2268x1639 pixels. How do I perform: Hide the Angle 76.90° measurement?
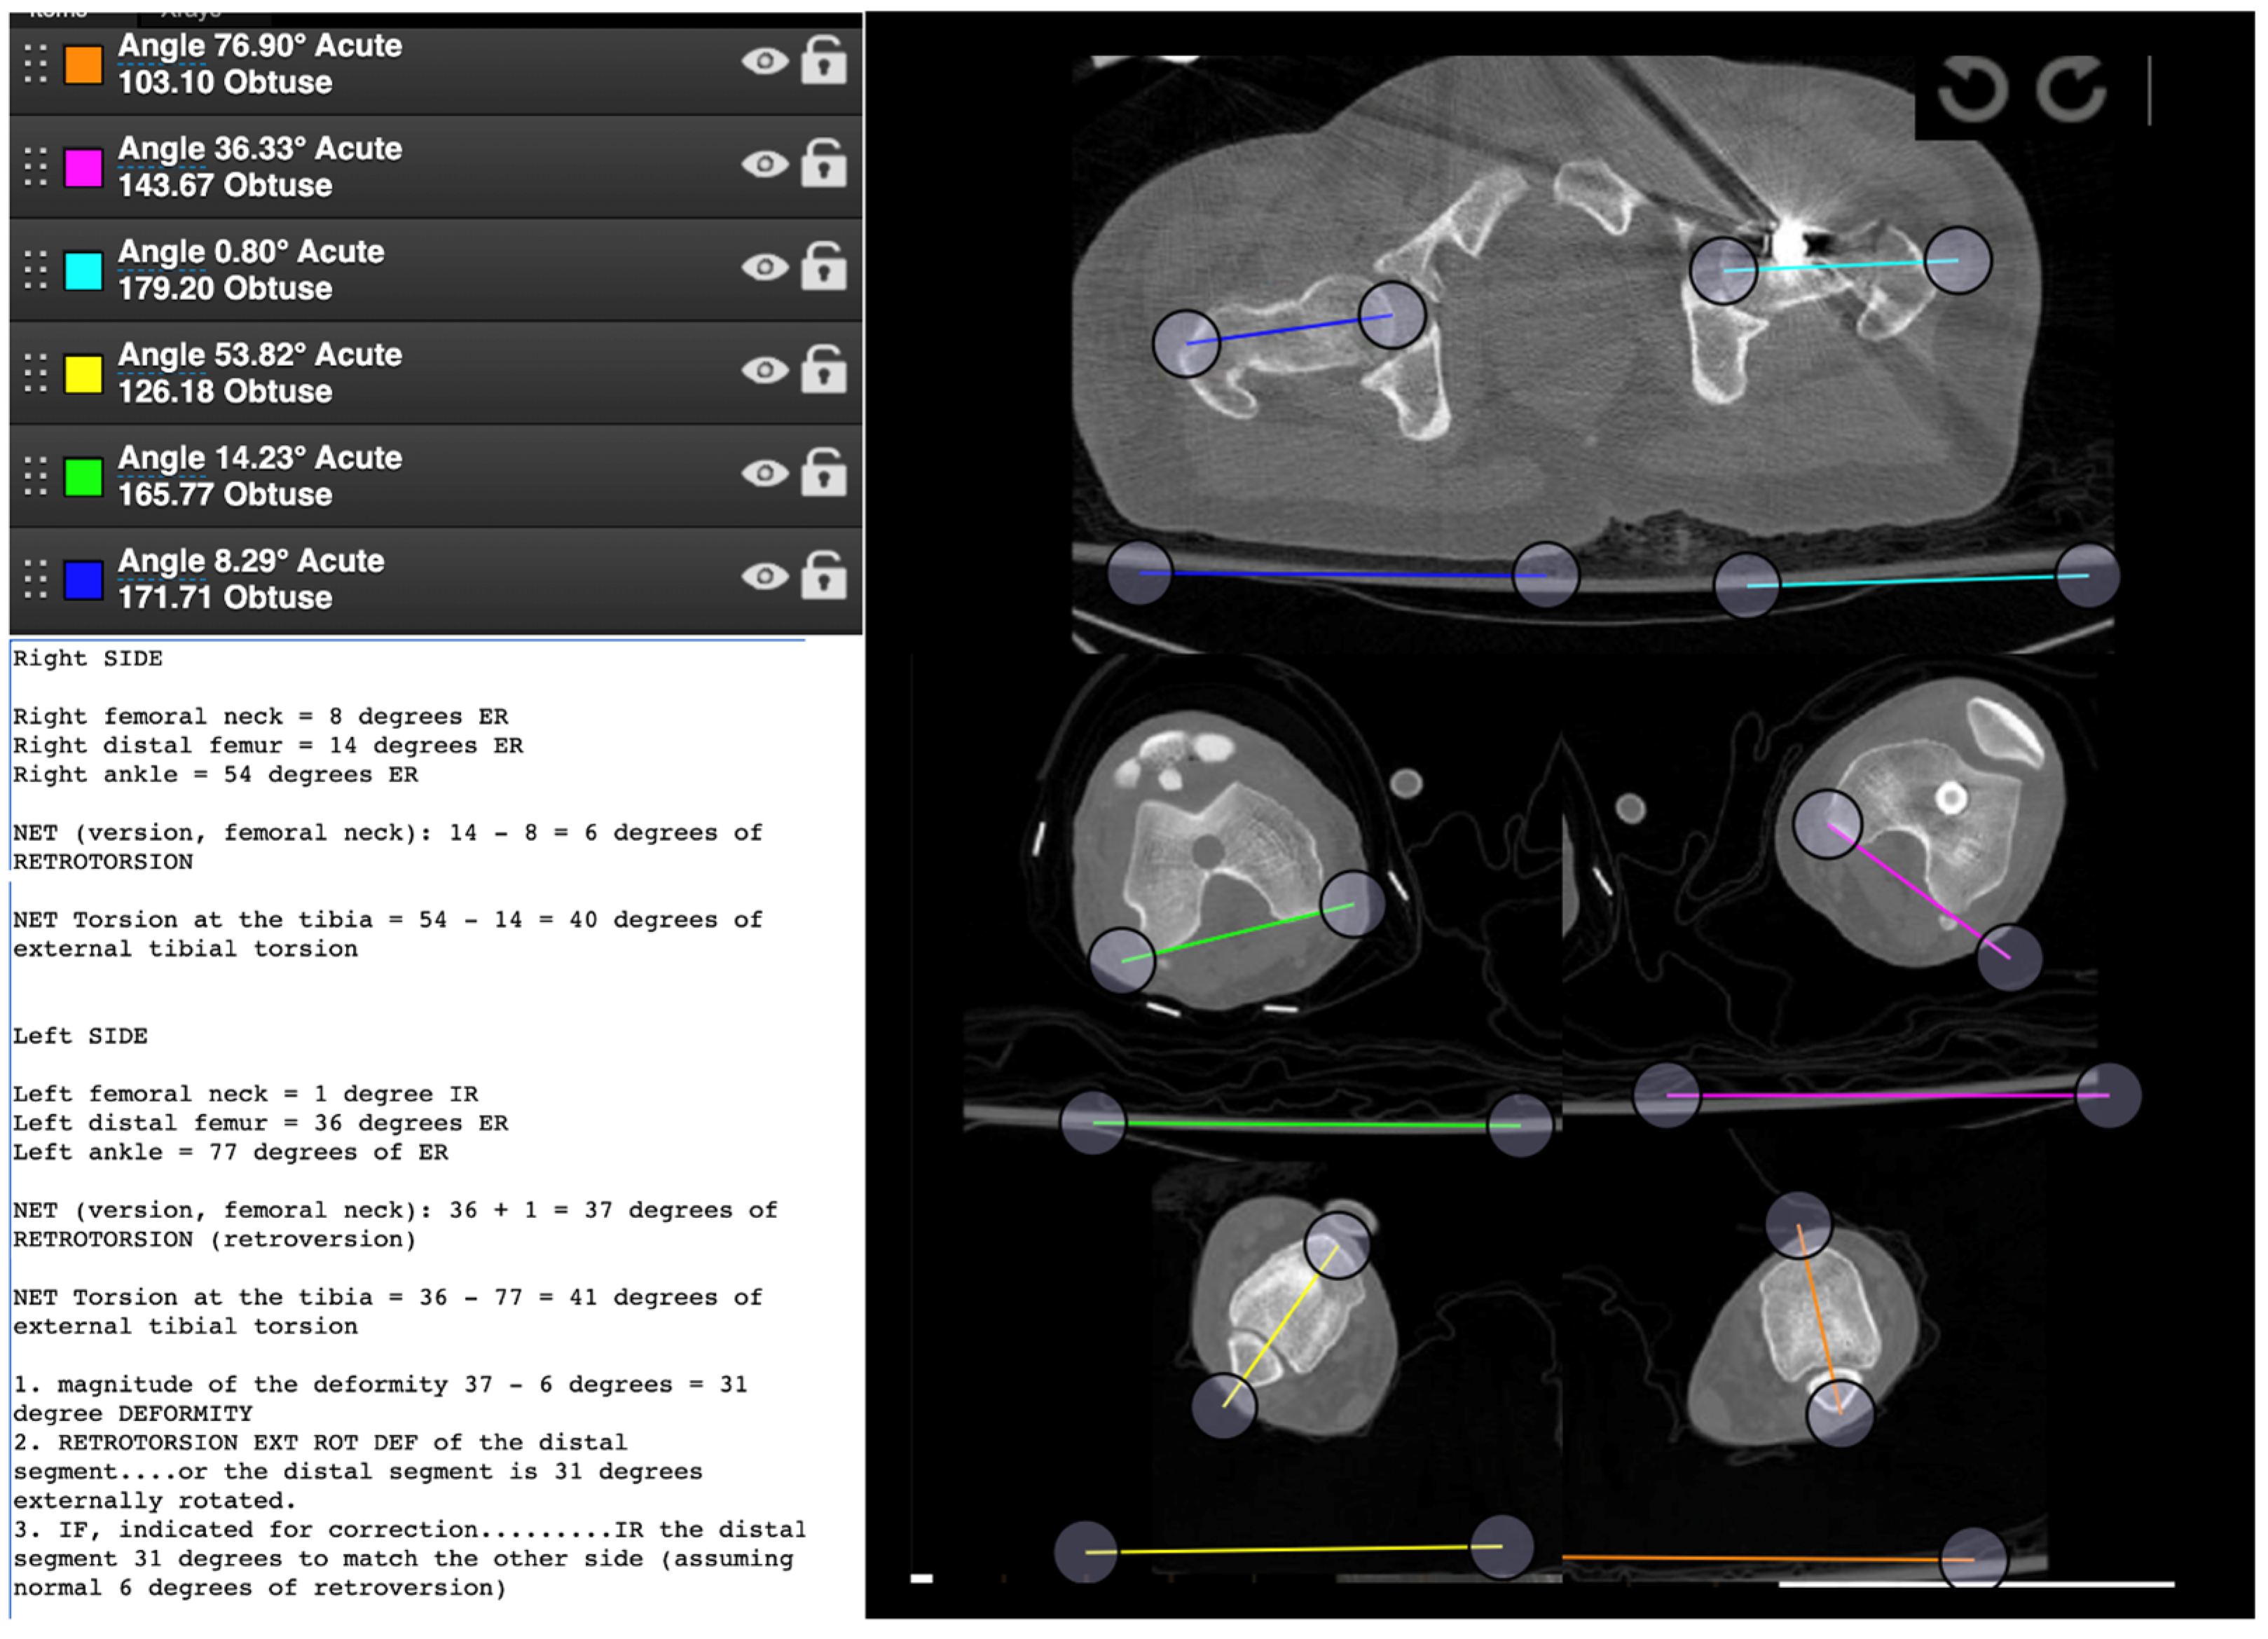[x=766, y=62]
